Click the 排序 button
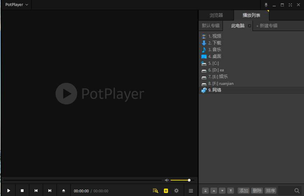The width and height of the screenshot is (304, 196). (x=270, y=191)
